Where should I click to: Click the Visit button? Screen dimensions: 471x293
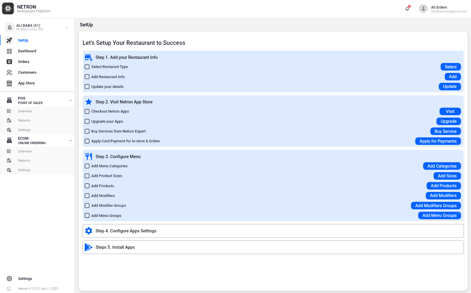coord(450,111)
